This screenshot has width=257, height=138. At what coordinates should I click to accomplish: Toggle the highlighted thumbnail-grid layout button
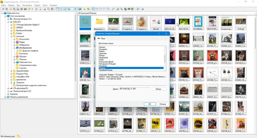93,9
